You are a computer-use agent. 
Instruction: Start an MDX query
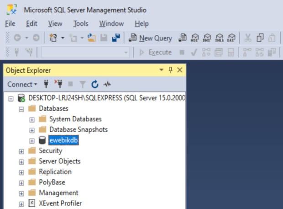pos(194,38)
